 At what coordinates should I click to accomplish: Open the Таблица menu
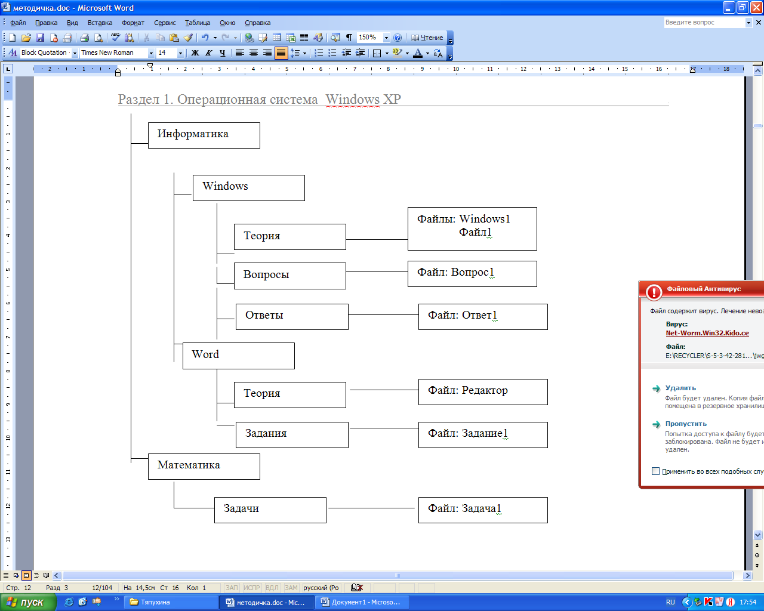(x=198, y=23)
